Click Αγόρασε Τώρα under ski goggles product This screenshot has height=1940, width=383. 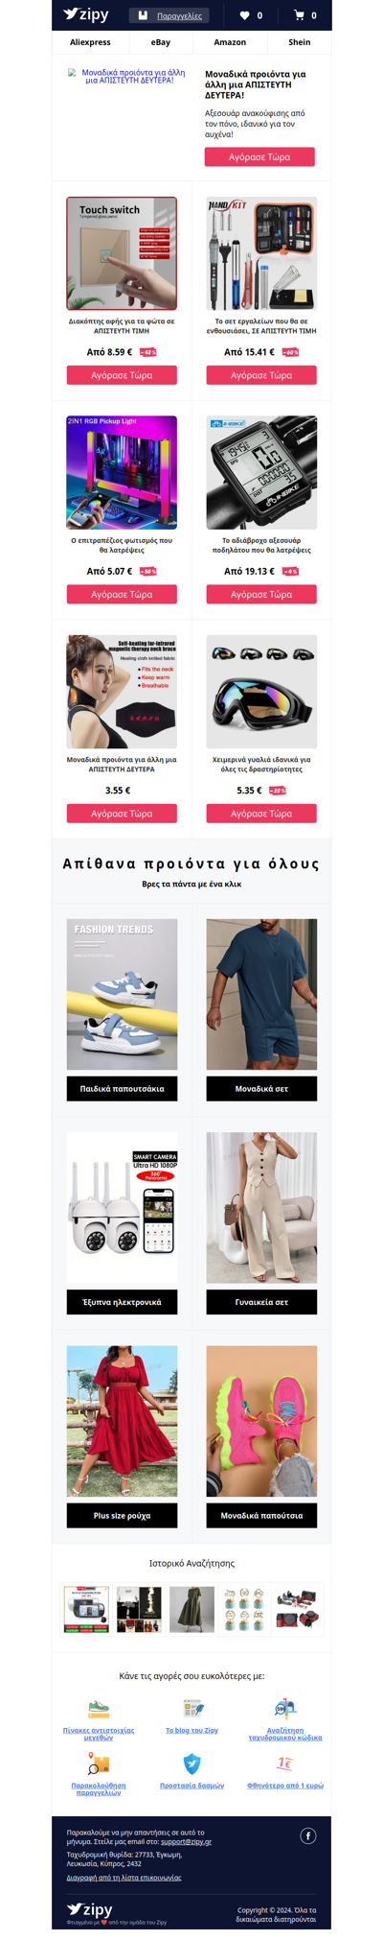[x=261, y=814]
